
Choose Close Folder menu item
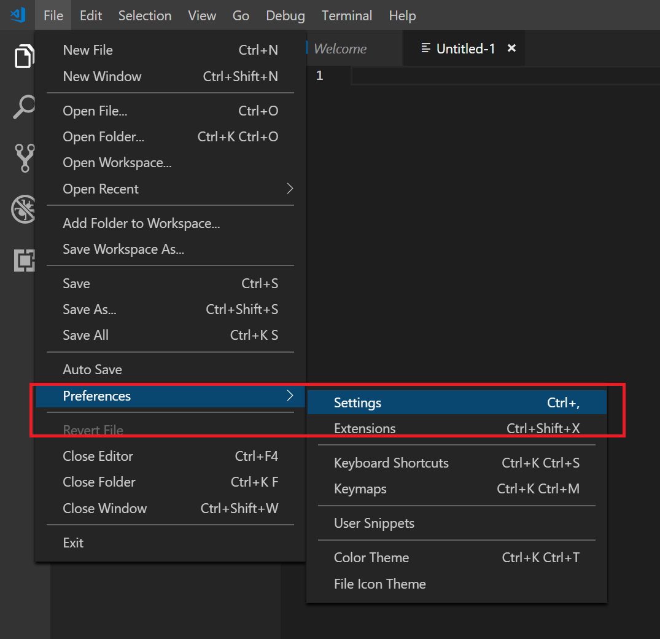tap(171, 482)
